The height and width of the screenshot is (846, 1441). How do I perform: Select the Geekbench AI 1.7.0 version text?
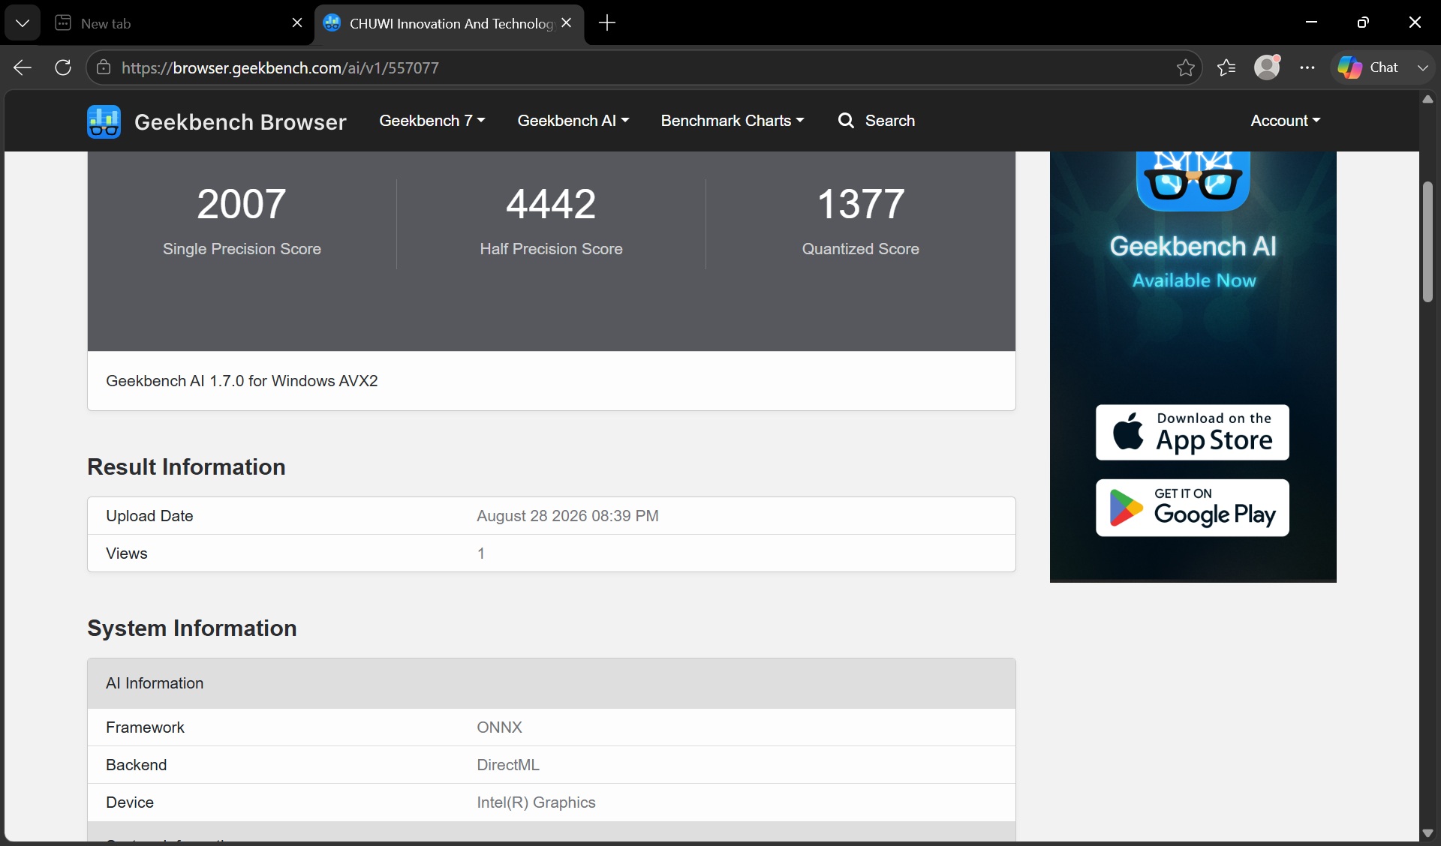tap(242, 381)
